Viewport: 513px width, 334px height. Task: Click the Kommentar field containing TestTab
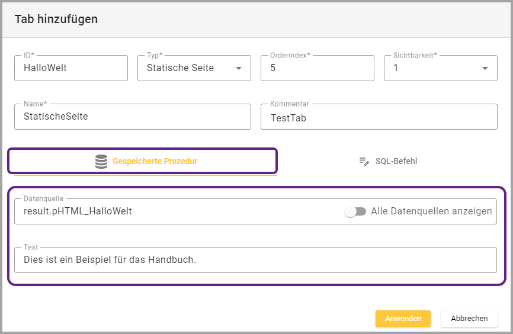click(x=379, y=117)
